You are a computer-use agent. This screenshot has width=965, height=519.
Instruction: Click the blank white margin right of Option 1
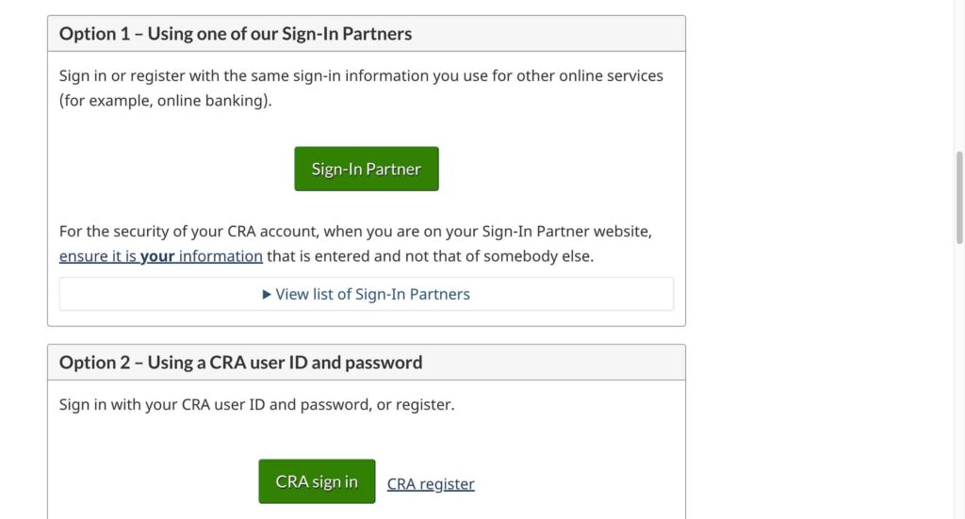[x=810, y=170]
